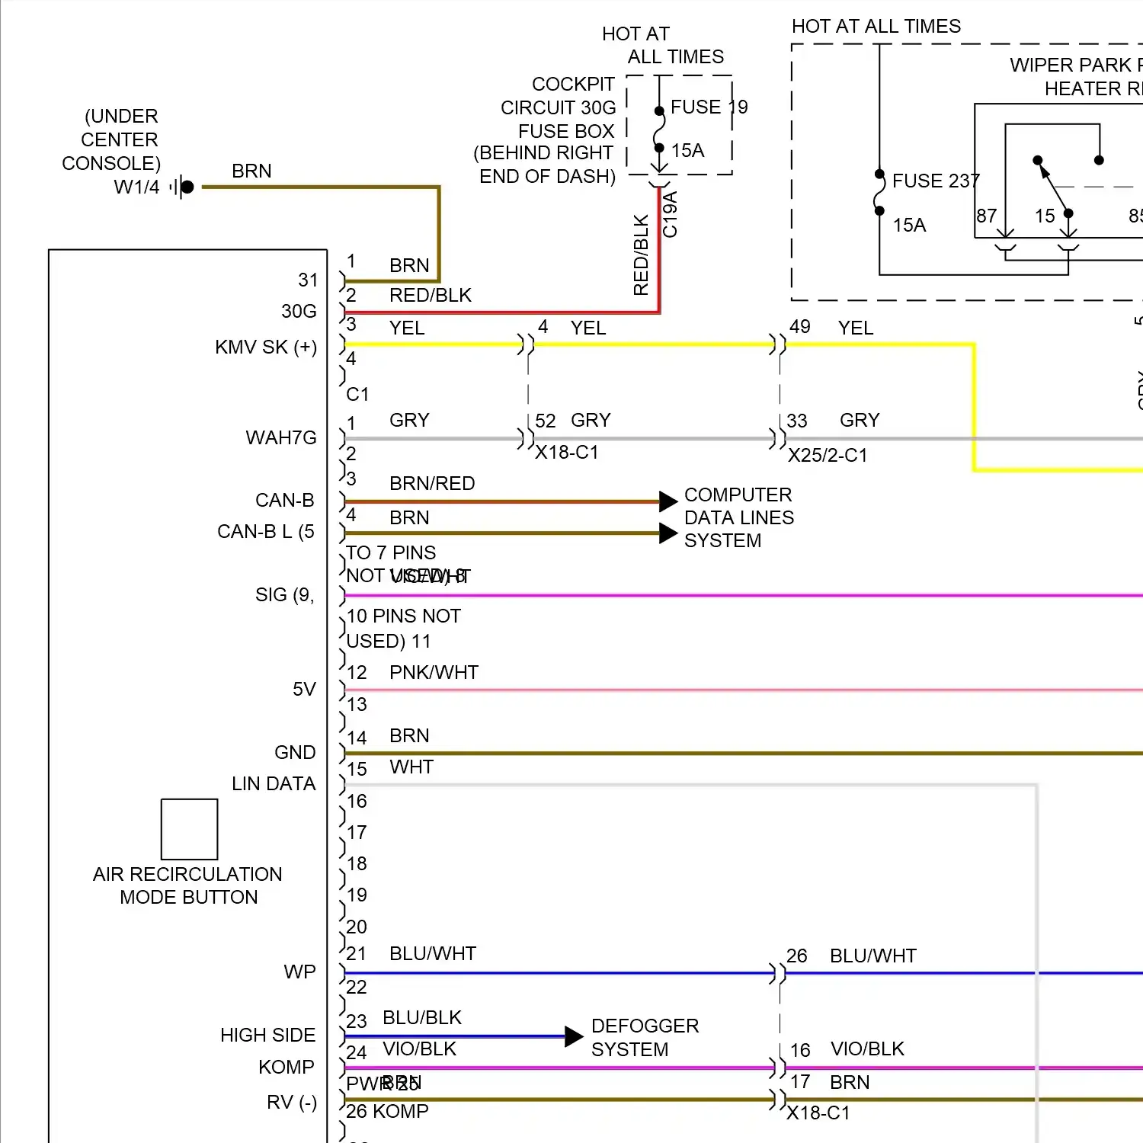Click the AIR RECIRCULATION MODE BUTTON label
The image size is (1143, 1143).
click(x=187, y=885)
